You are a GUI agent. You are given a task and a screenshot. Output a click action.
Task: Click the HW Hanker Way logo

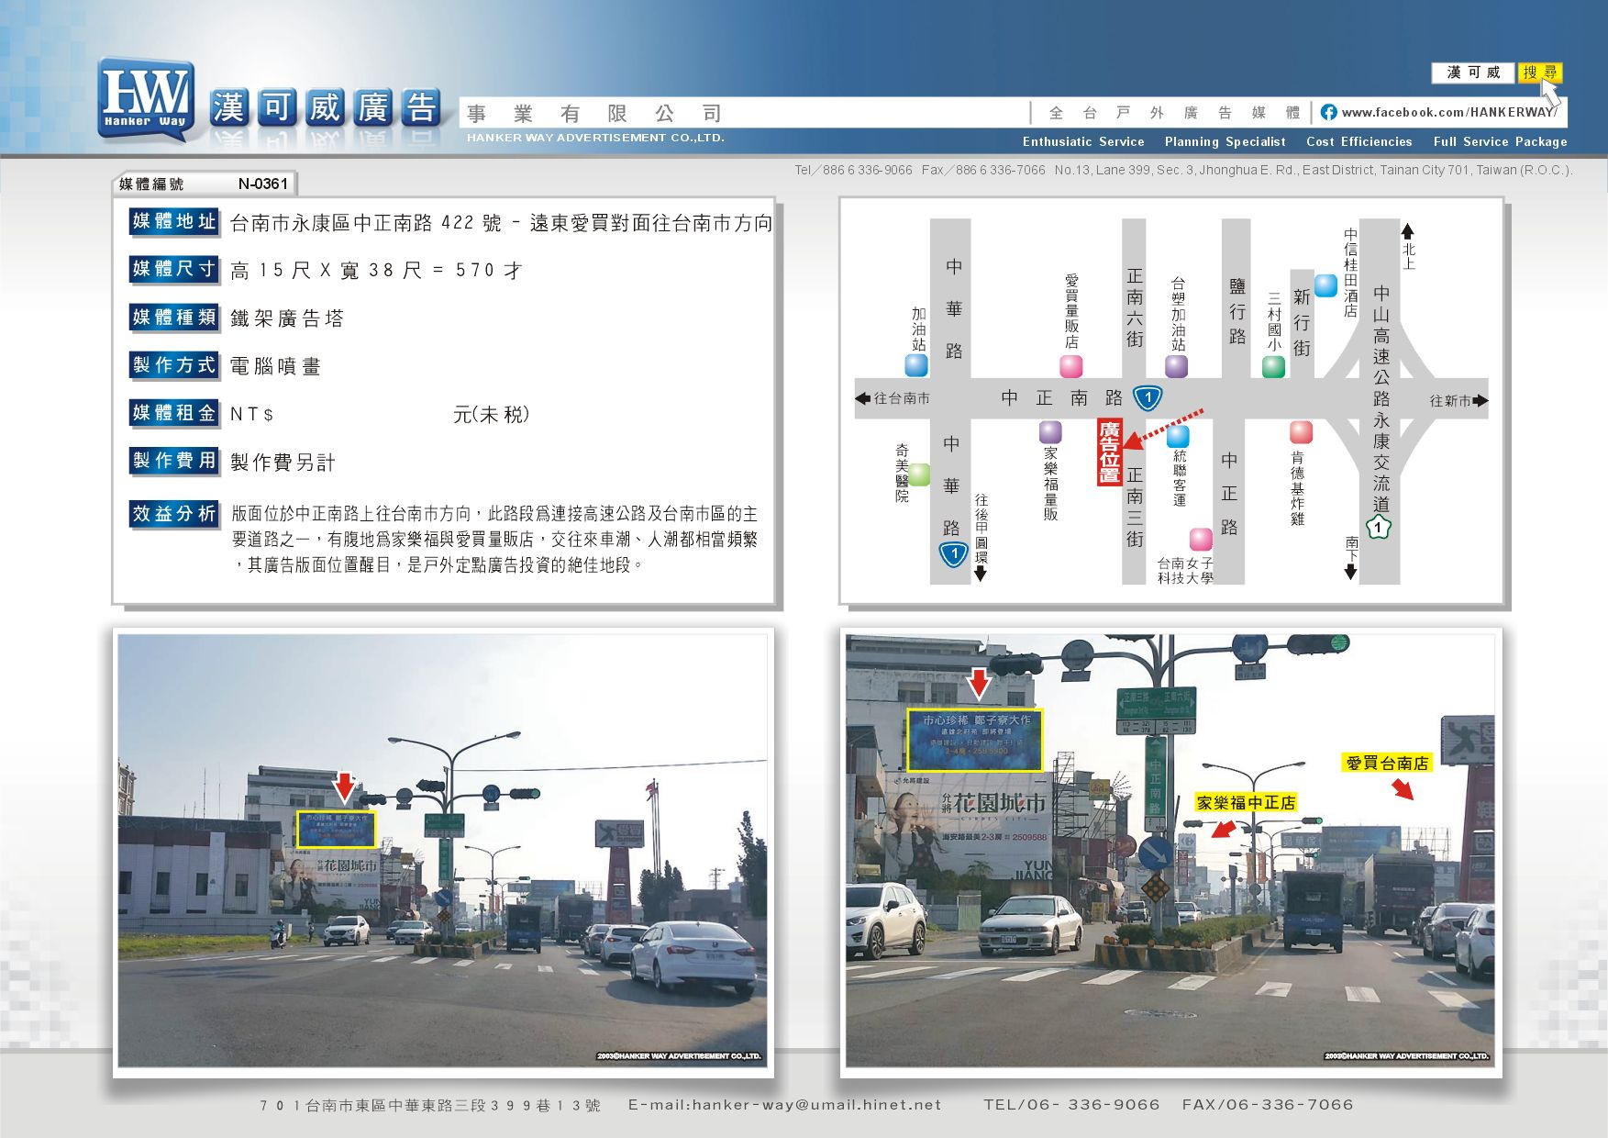[147, 99]
